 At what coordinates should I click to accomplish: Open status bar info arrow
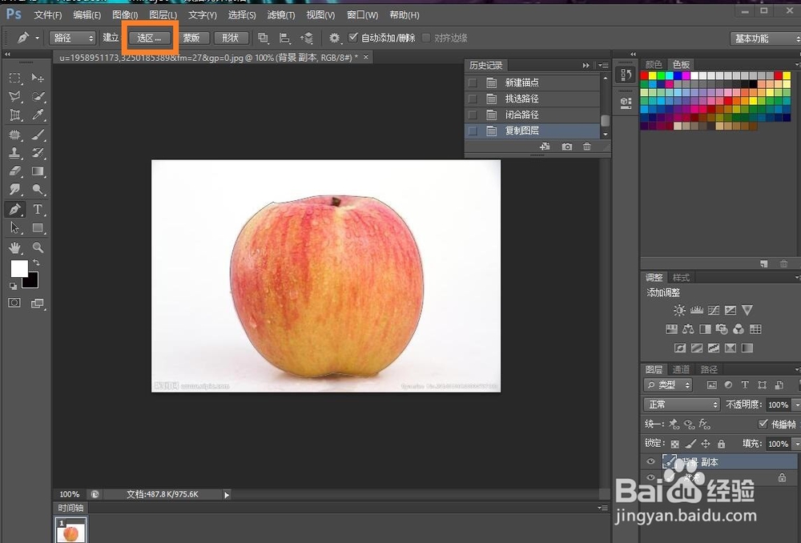point(227,494)
